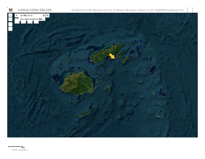Choose the 'Show search results for' suggestion

(x=32, y=19)
